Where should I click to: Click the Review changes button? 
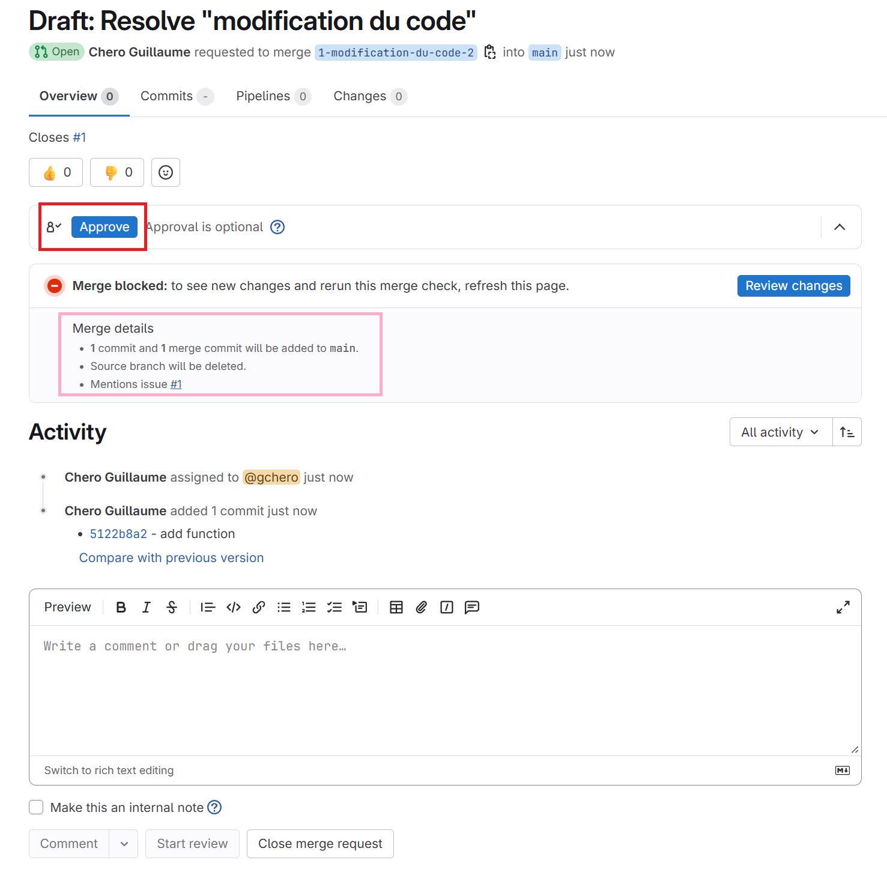pos(793,286)
